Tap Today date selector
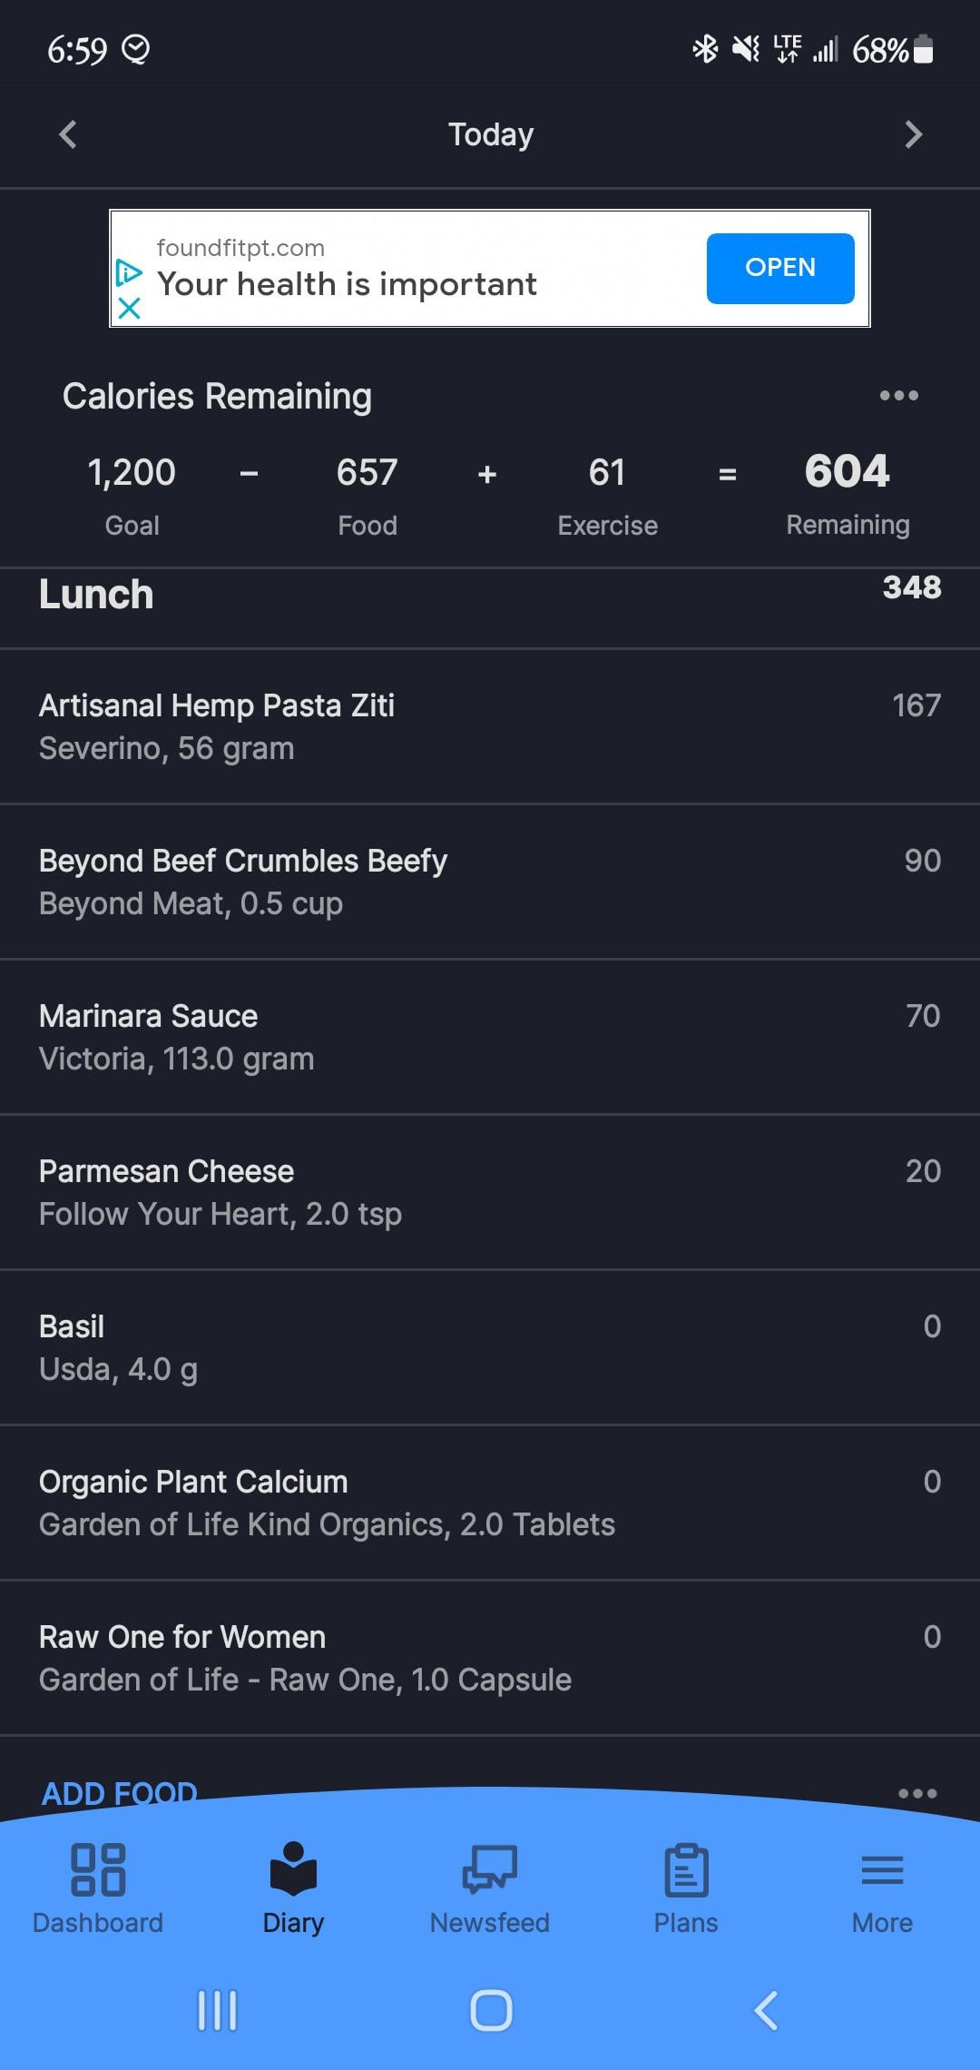This screenshot has height=2070, width=980. 490,134
